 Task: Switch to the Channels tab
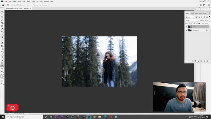click(192, 14)
